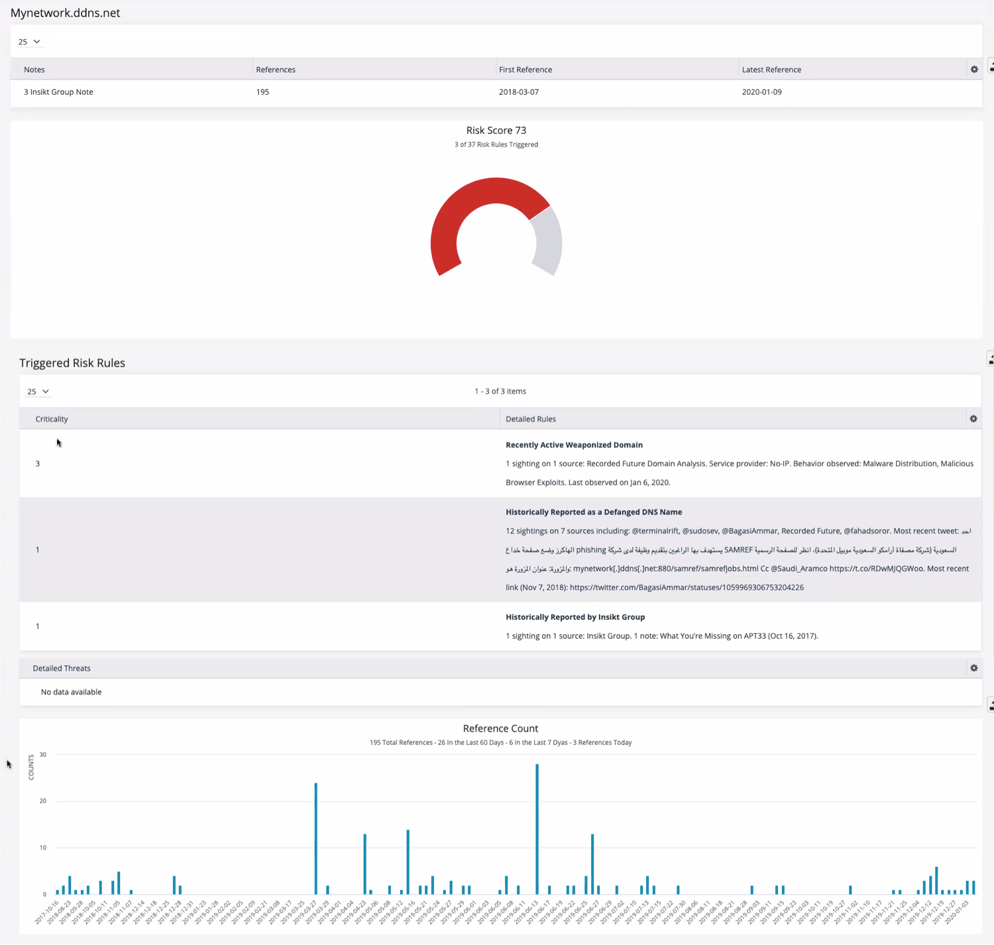Sort by the References column header

(276, 70)
